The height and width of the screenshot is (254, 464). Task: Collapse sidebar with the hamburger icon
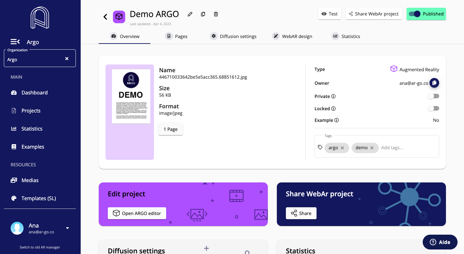(15, 42)
